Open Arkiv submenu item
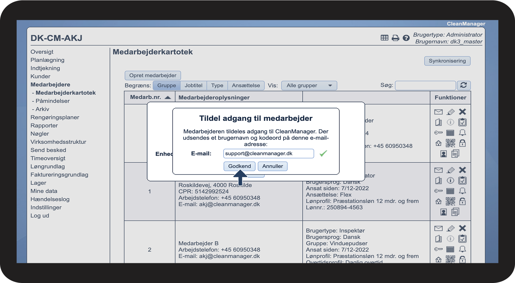This screenshot has height=283, width=515. point(42,109)
